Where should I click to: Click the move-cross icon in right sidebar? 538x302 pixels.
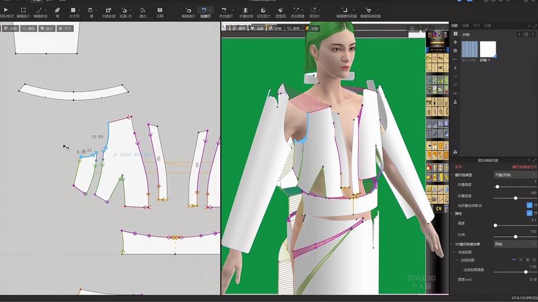(x=455, y=42)
